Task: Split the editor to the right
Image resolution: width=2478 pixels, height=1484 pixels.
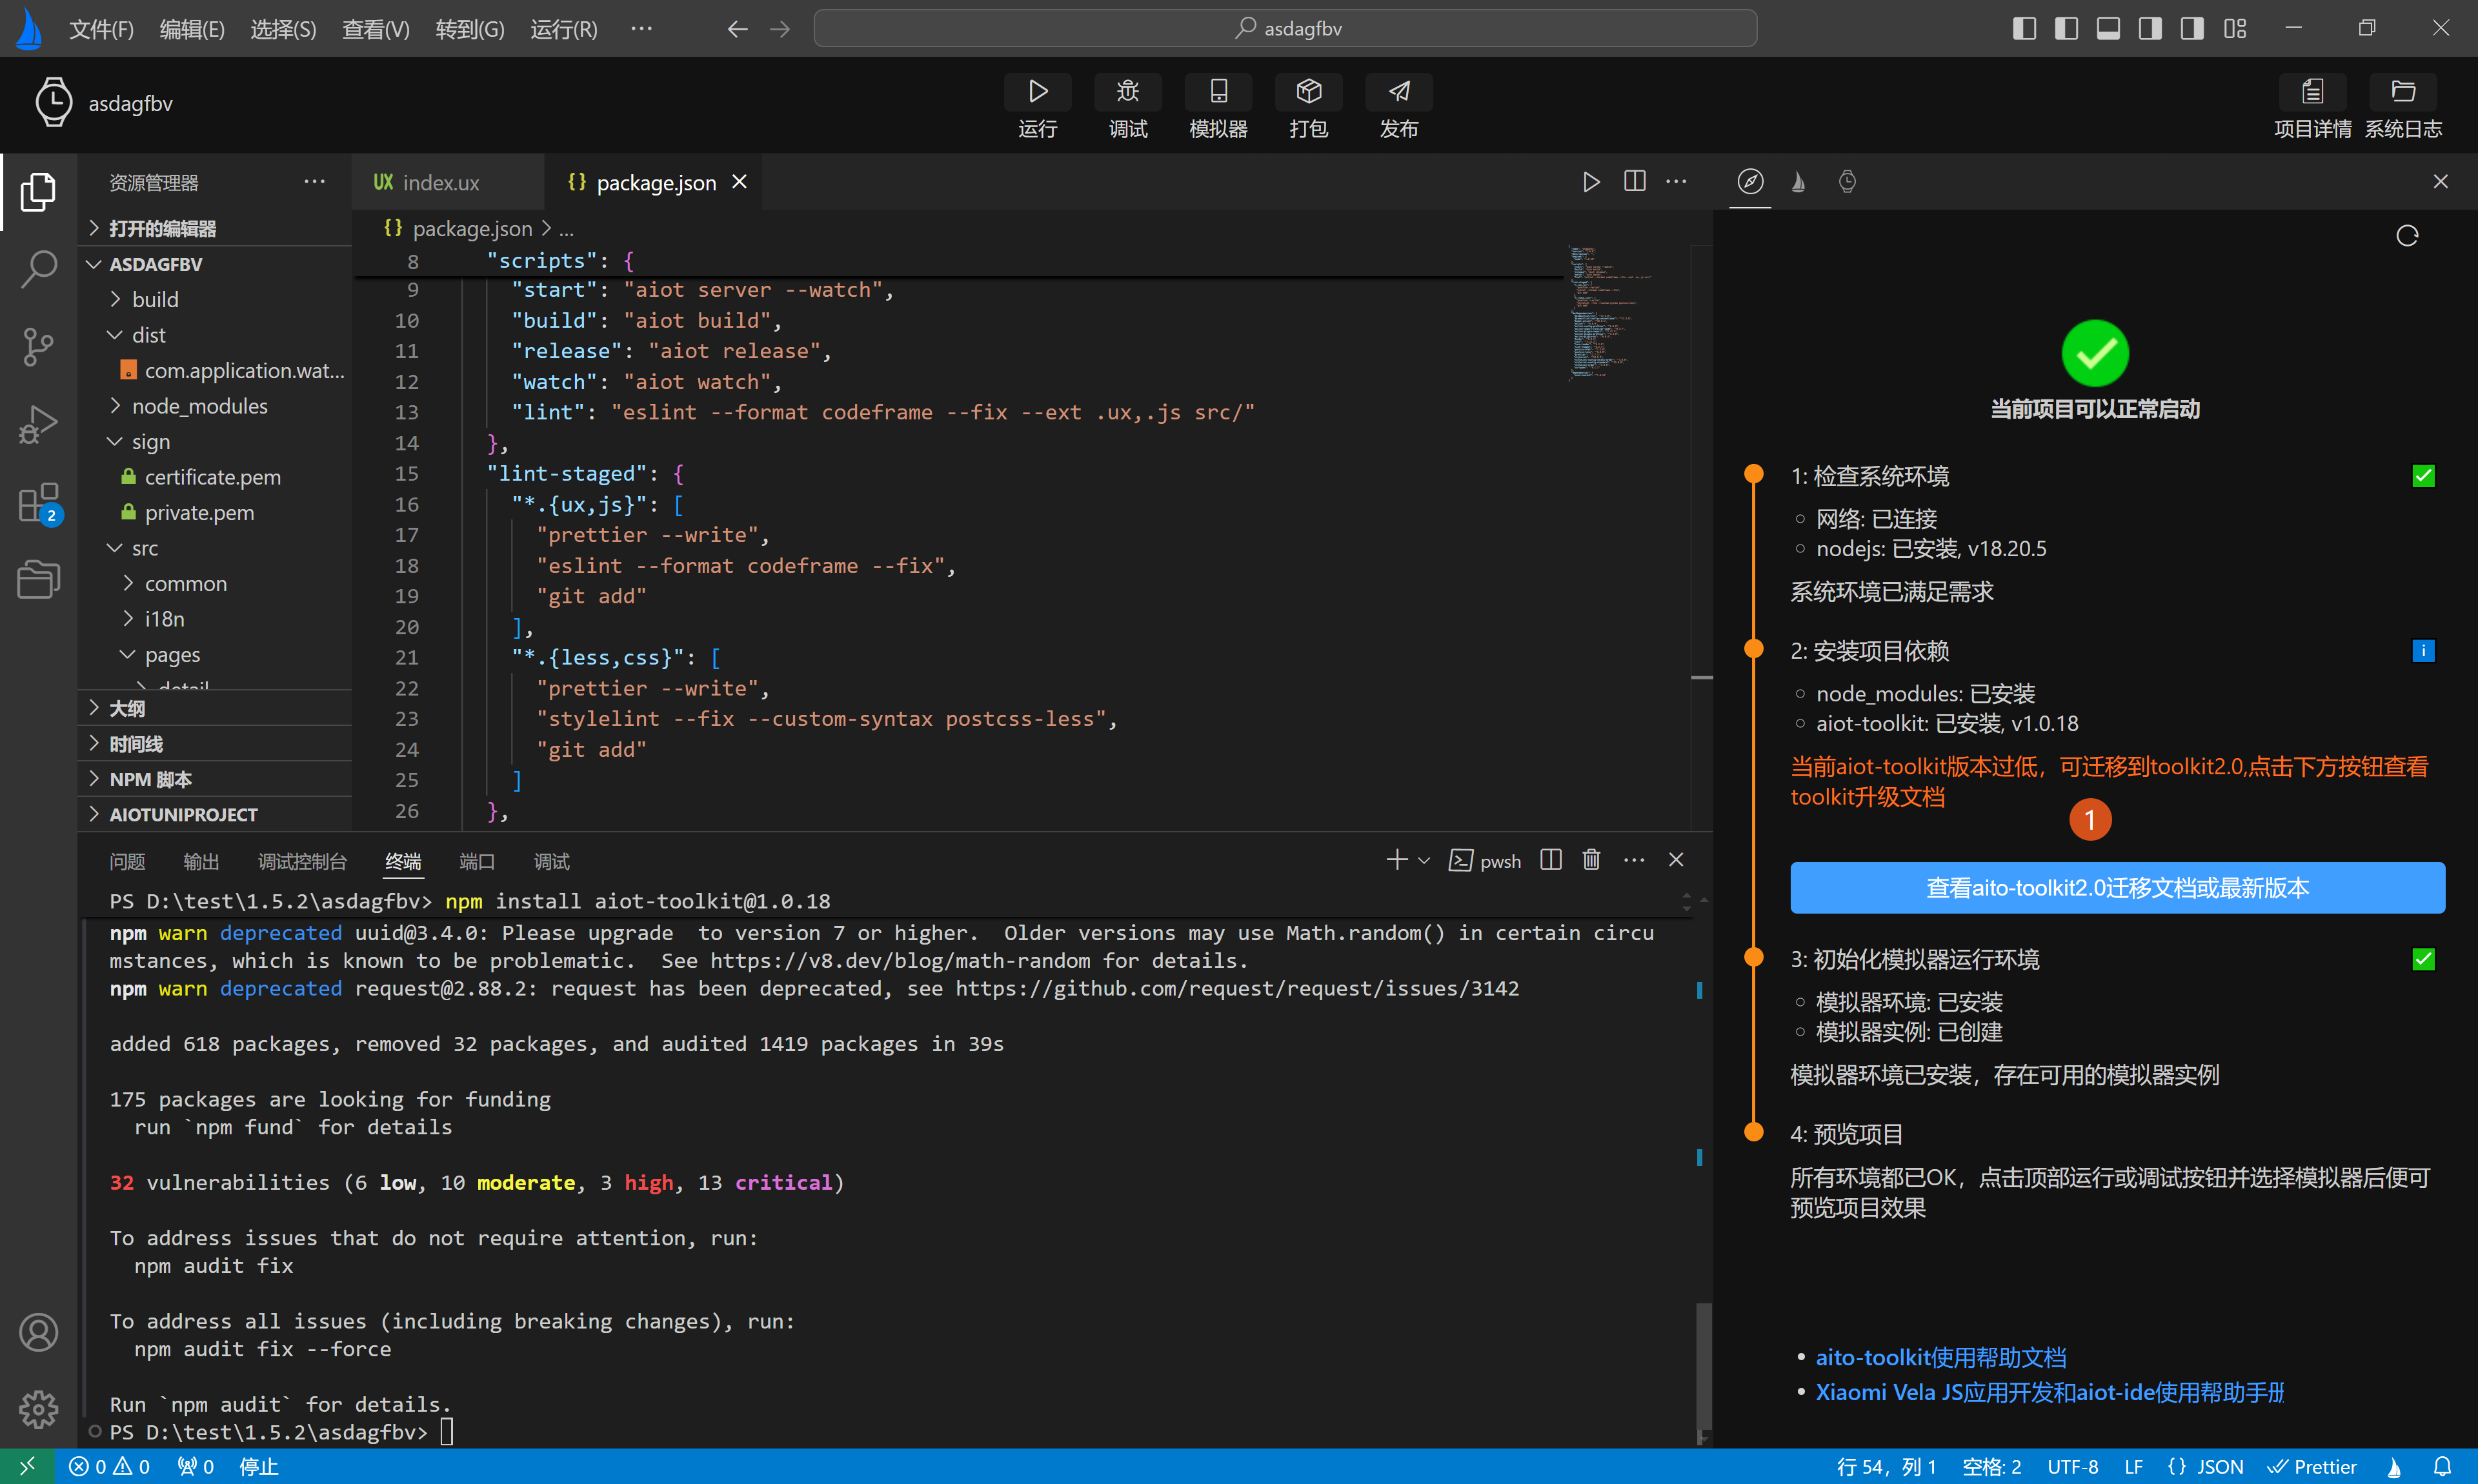Action: coord(1634,181)
